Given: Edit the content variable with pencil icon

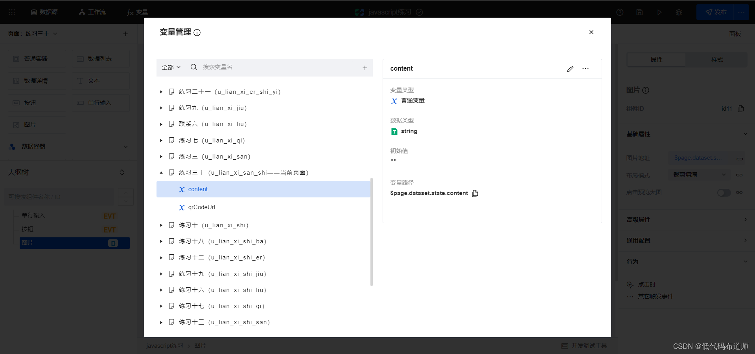Looking at the screenshot, I should [570, 69].
